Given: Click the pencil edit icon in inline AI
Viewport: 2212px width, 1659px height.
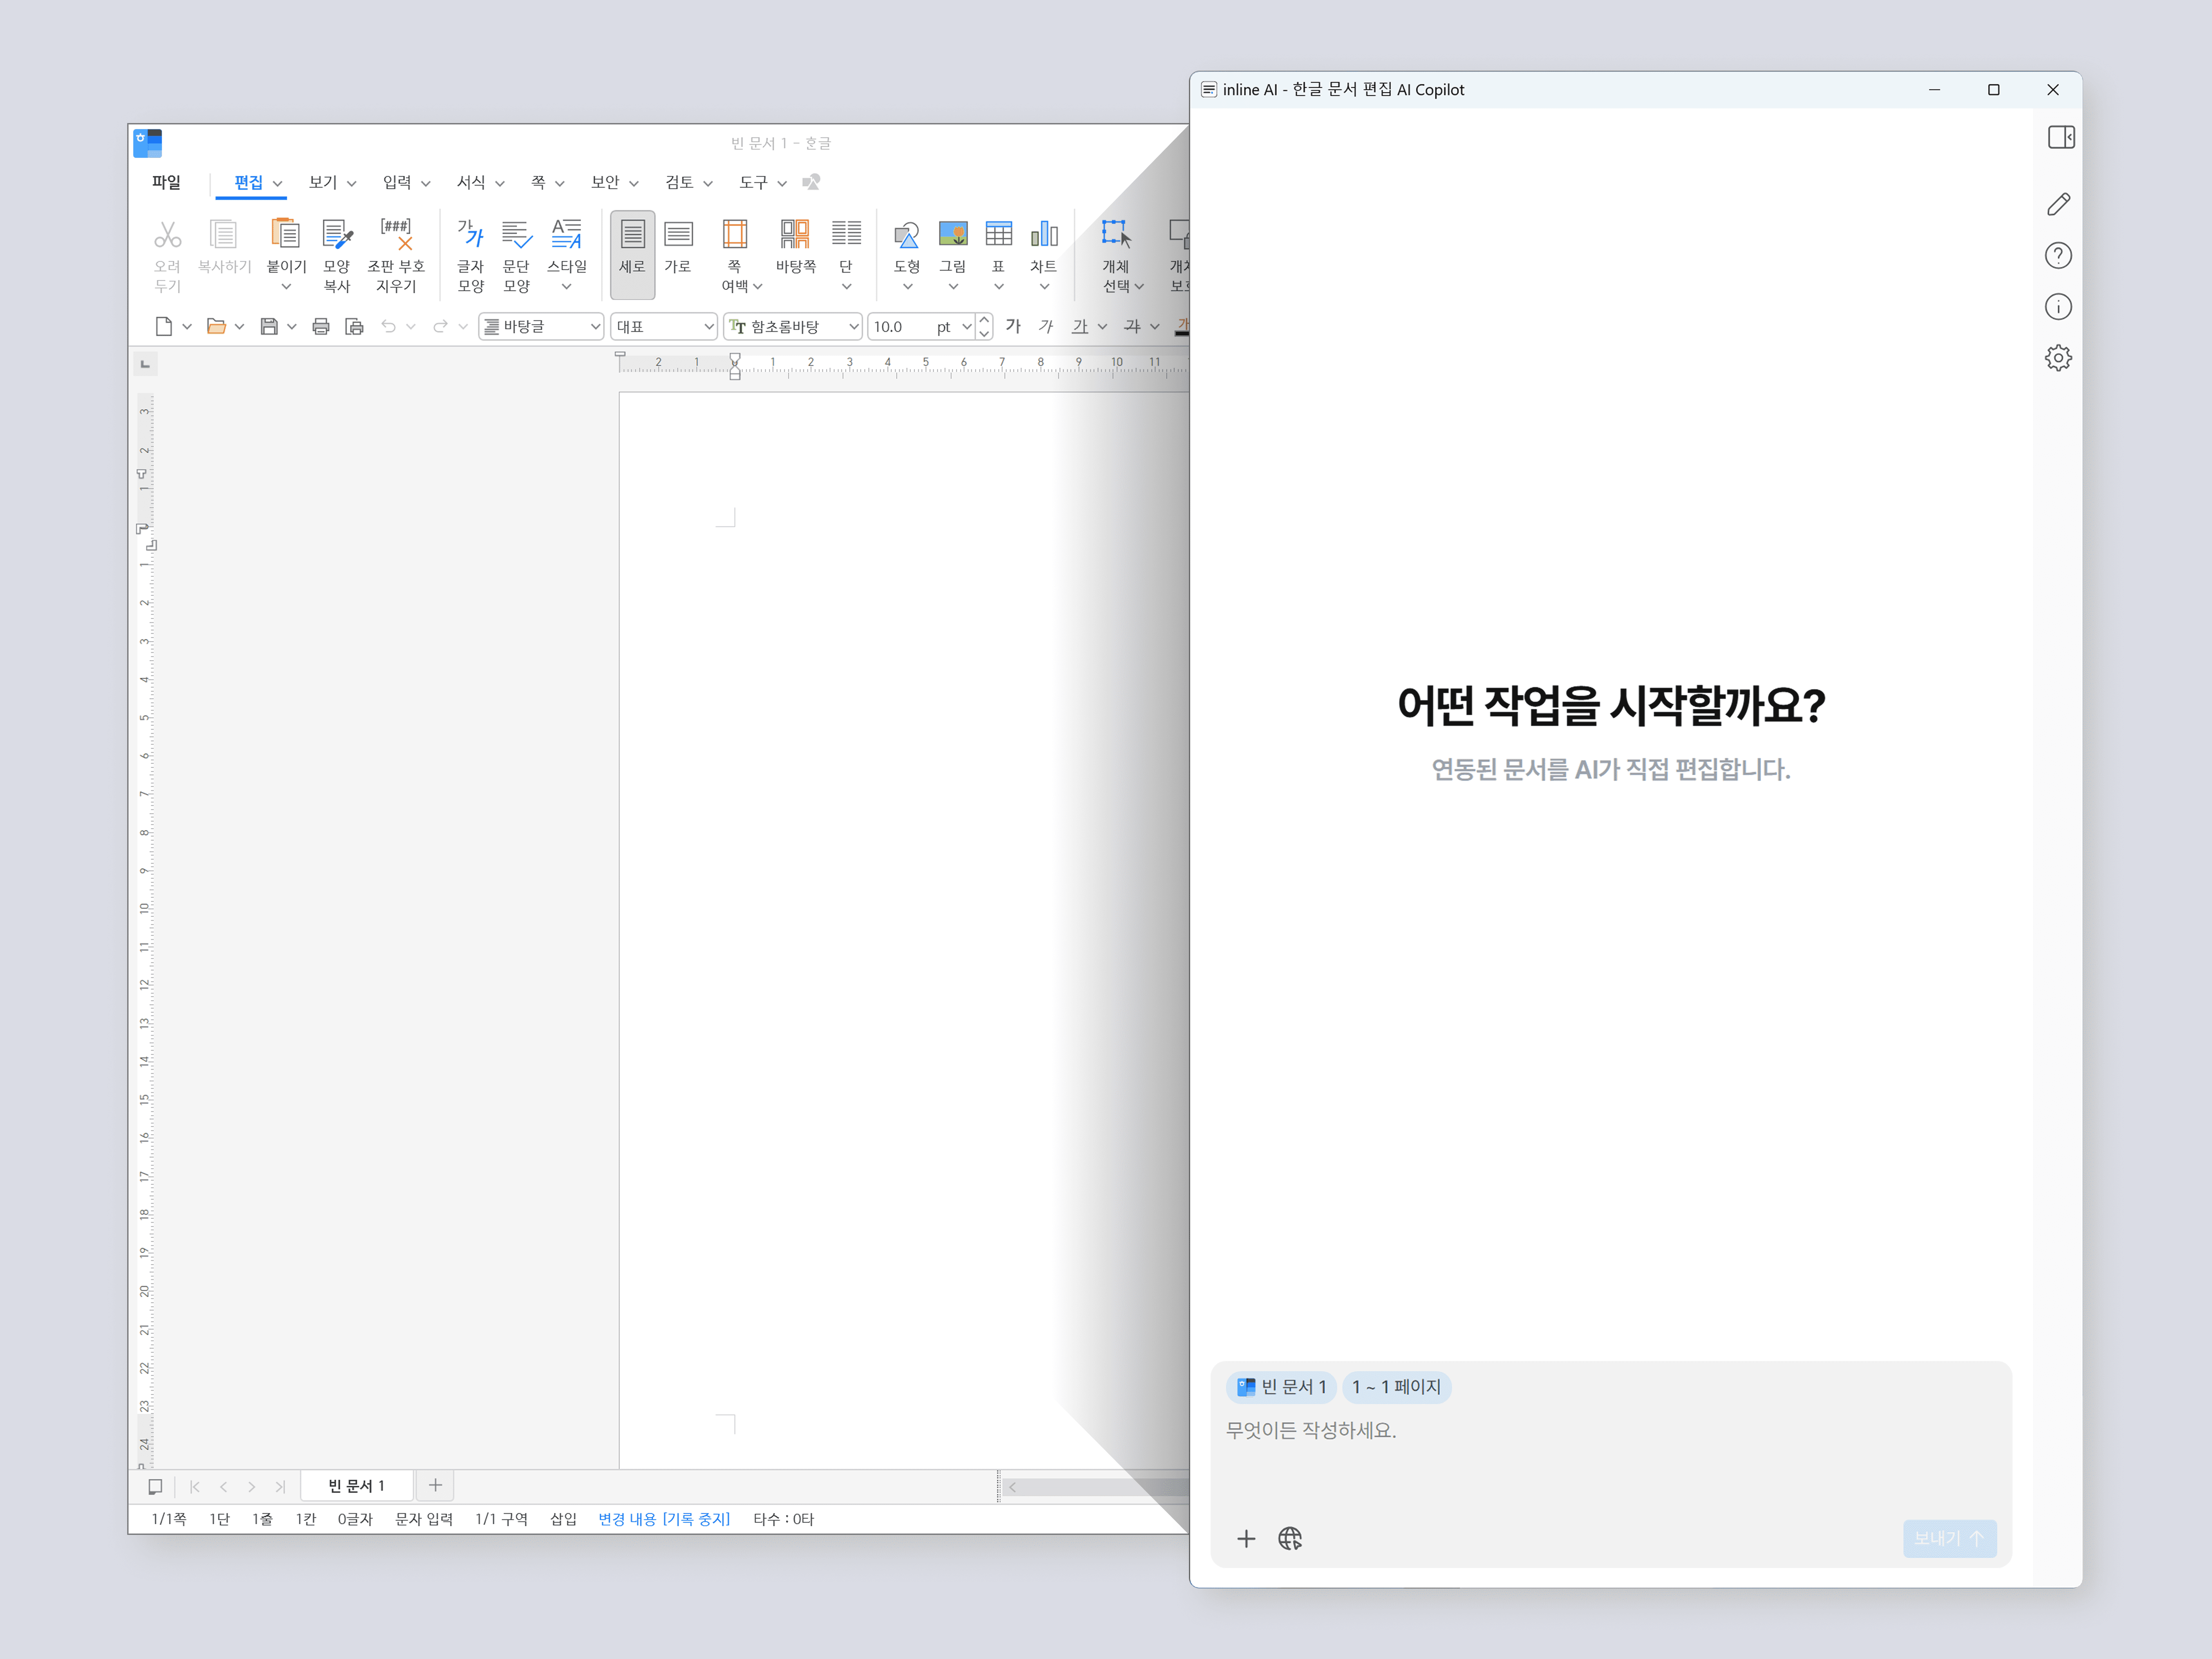Looking at the screenshot, I should tap(2058, 204).
